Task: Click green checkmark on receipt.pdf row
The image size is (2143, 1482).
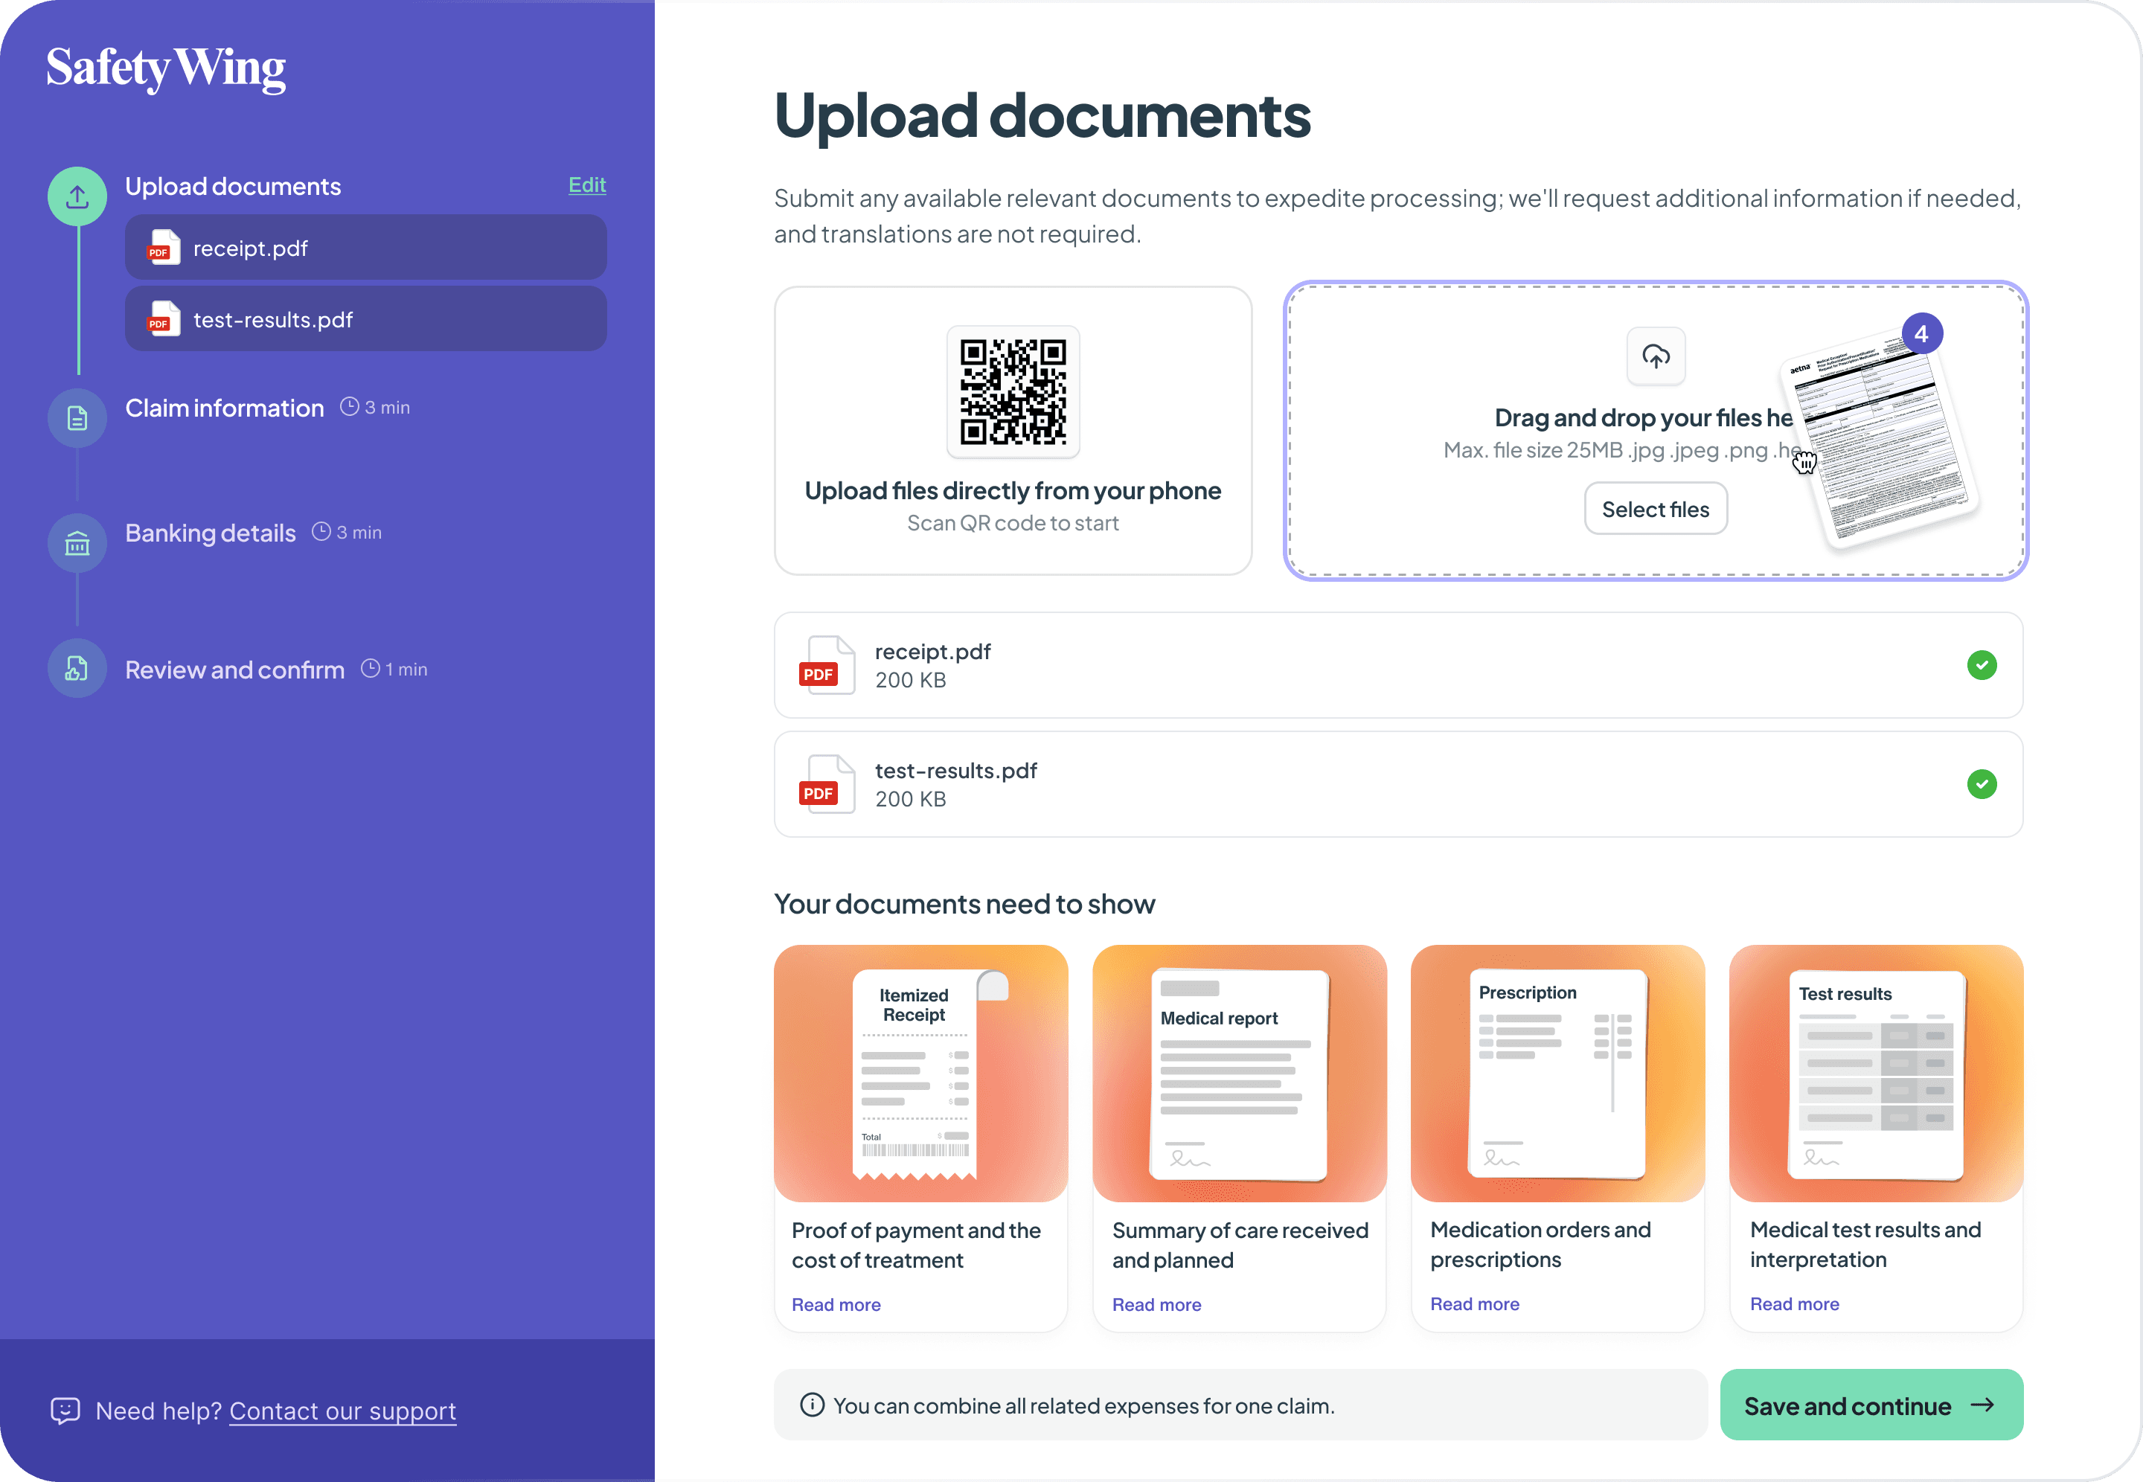Action: (1982, 665)
